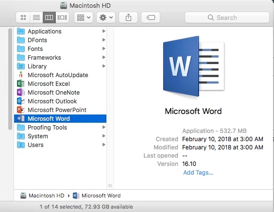Select column view button
The height and width of the screenshot is (212, 274).
pos(49,17)
